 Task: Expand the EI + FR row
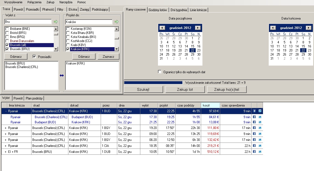tap(6, 152)
